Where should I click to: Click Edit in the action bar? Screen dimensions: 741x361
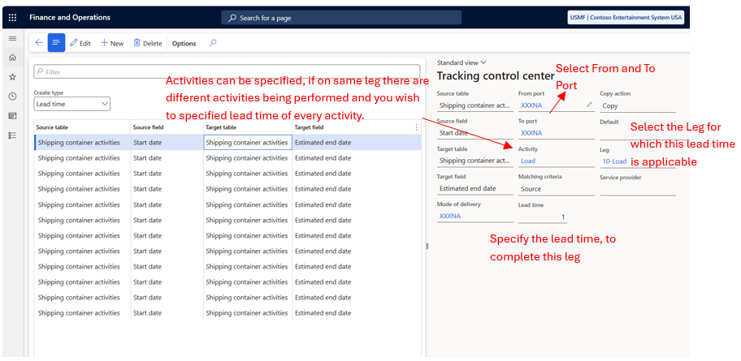point(80,44)
